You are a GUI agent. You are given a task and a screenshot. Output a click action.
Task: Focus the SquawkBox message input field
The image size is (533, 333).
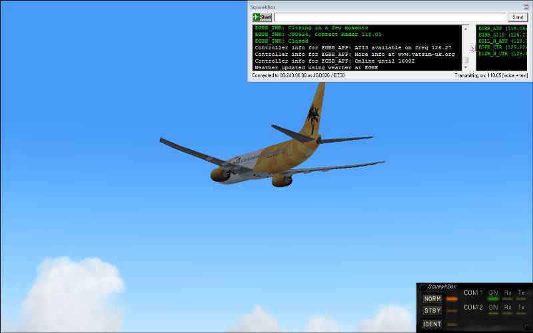pyautogui.click(x=390, y=17)
